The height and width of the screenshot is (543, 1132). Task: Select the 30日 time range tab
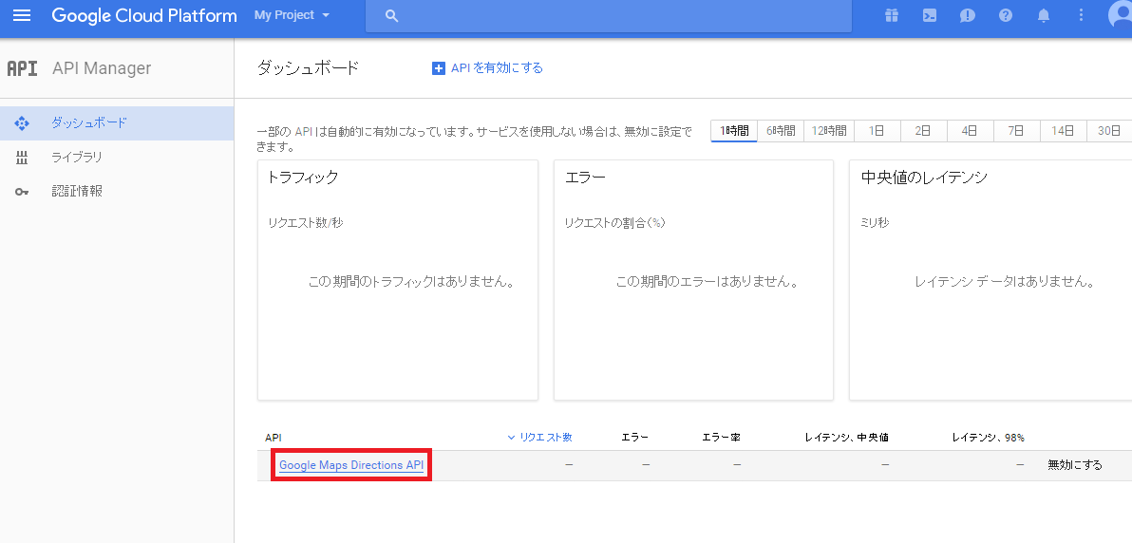1109,131
